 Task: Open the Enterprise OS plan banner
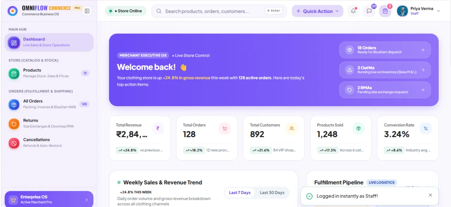(x=49, y=200)
